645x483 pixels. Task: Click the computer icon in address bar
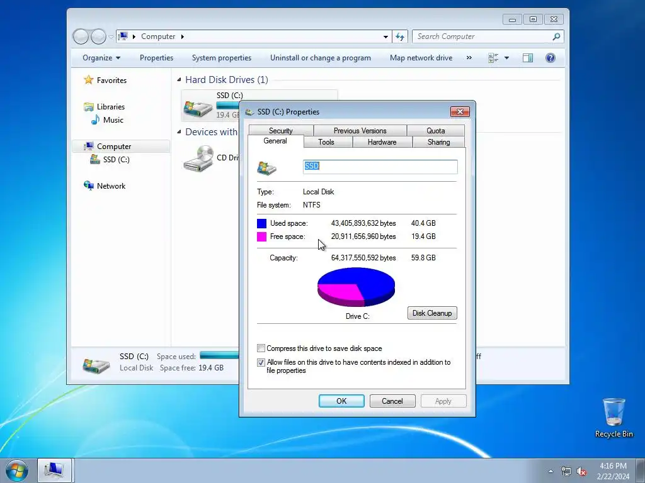pos(123,36)
